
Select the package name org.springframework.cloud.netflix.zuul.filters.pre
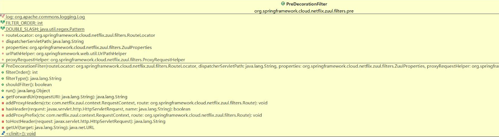click(x=304, y=11)
